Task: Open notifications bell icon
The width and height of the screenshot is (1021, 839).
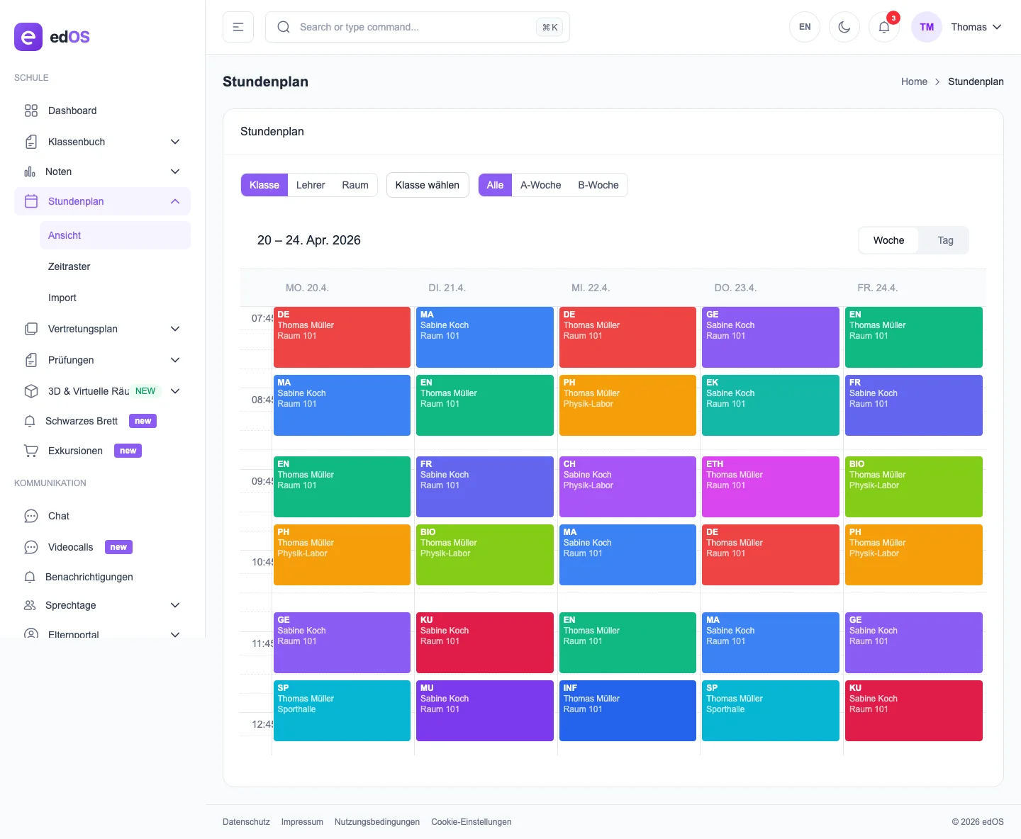Action: (883, 27)
